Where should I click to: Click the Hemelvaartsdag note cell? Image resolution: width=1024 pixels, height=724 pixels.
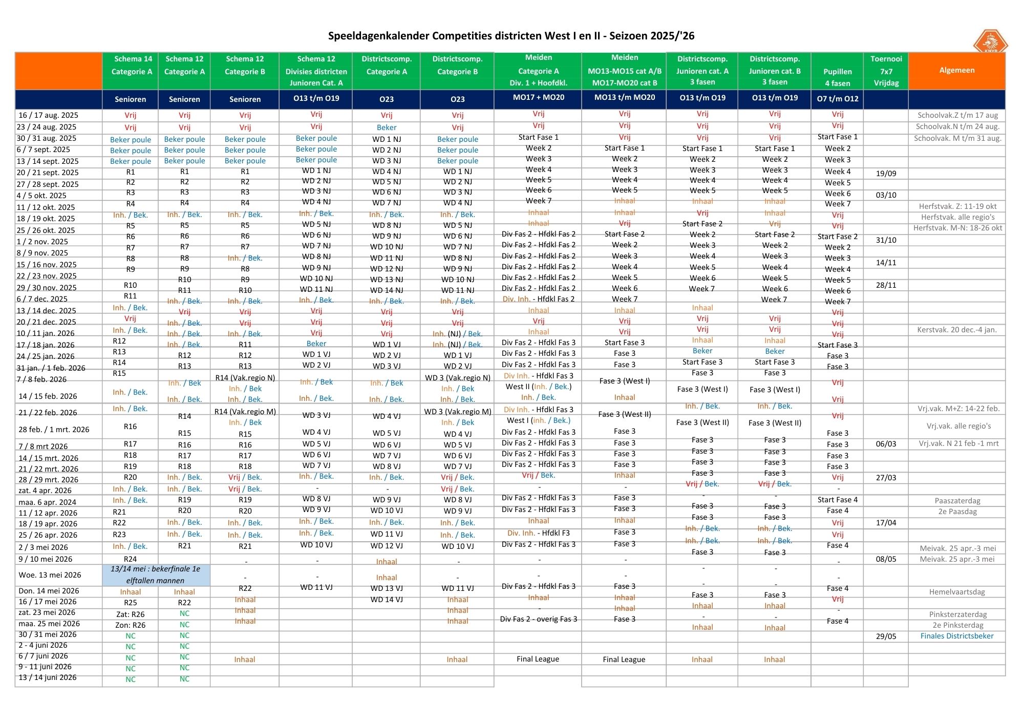[x=956, y=592]
